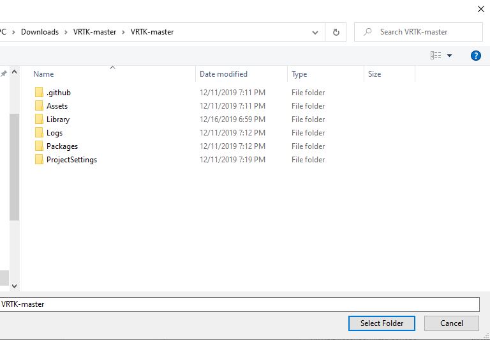Click the Assets folder icon
The width and height of the screenshot is (490, 340).
(x=40, y=106)
